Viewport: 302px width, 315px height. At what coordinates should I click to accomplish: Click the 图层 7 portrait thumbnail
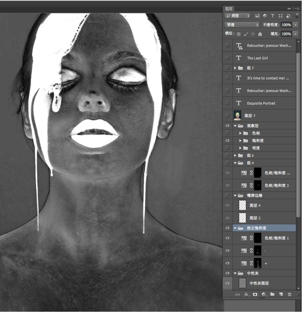coord(237,115)
